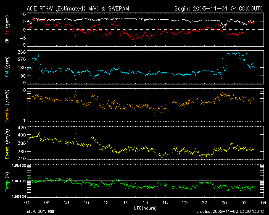
Task: Click the green 'Temp (K)' axis label
Action: [x=7, y=181]
